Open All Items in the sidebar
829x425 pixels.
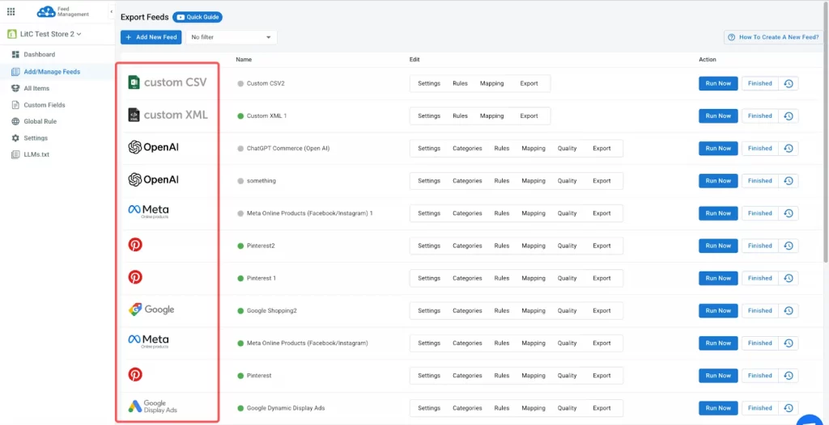[36, 88]
